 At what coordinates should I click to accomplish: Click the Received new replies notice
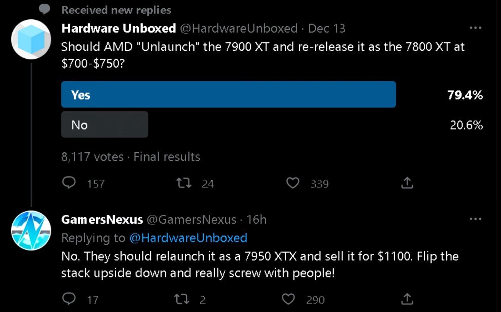click(x=116, y=10)
